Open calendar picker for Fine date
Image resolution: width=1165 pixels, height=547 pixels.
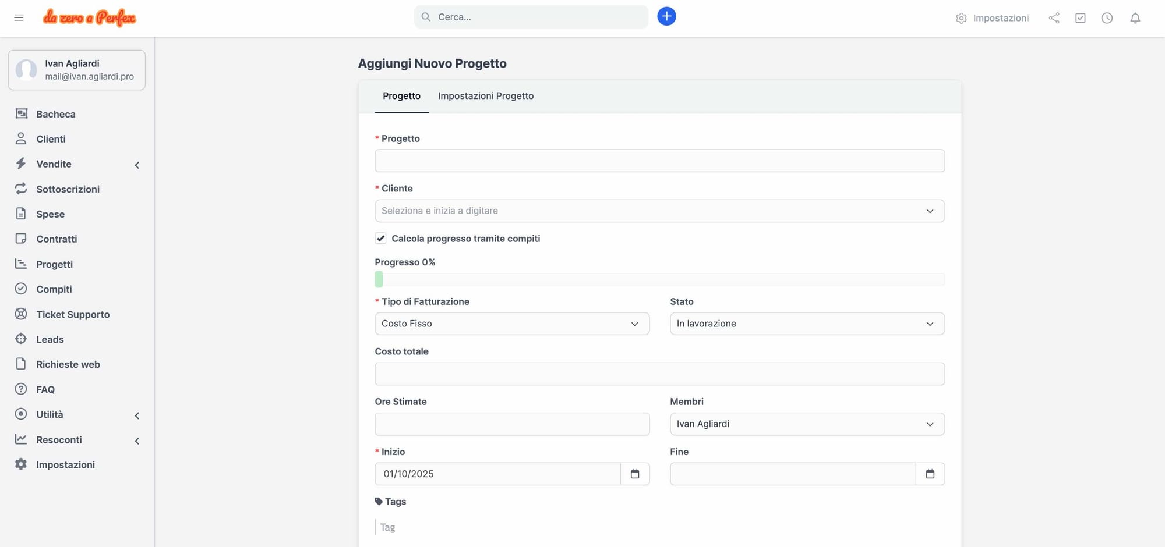click(930, 474)
